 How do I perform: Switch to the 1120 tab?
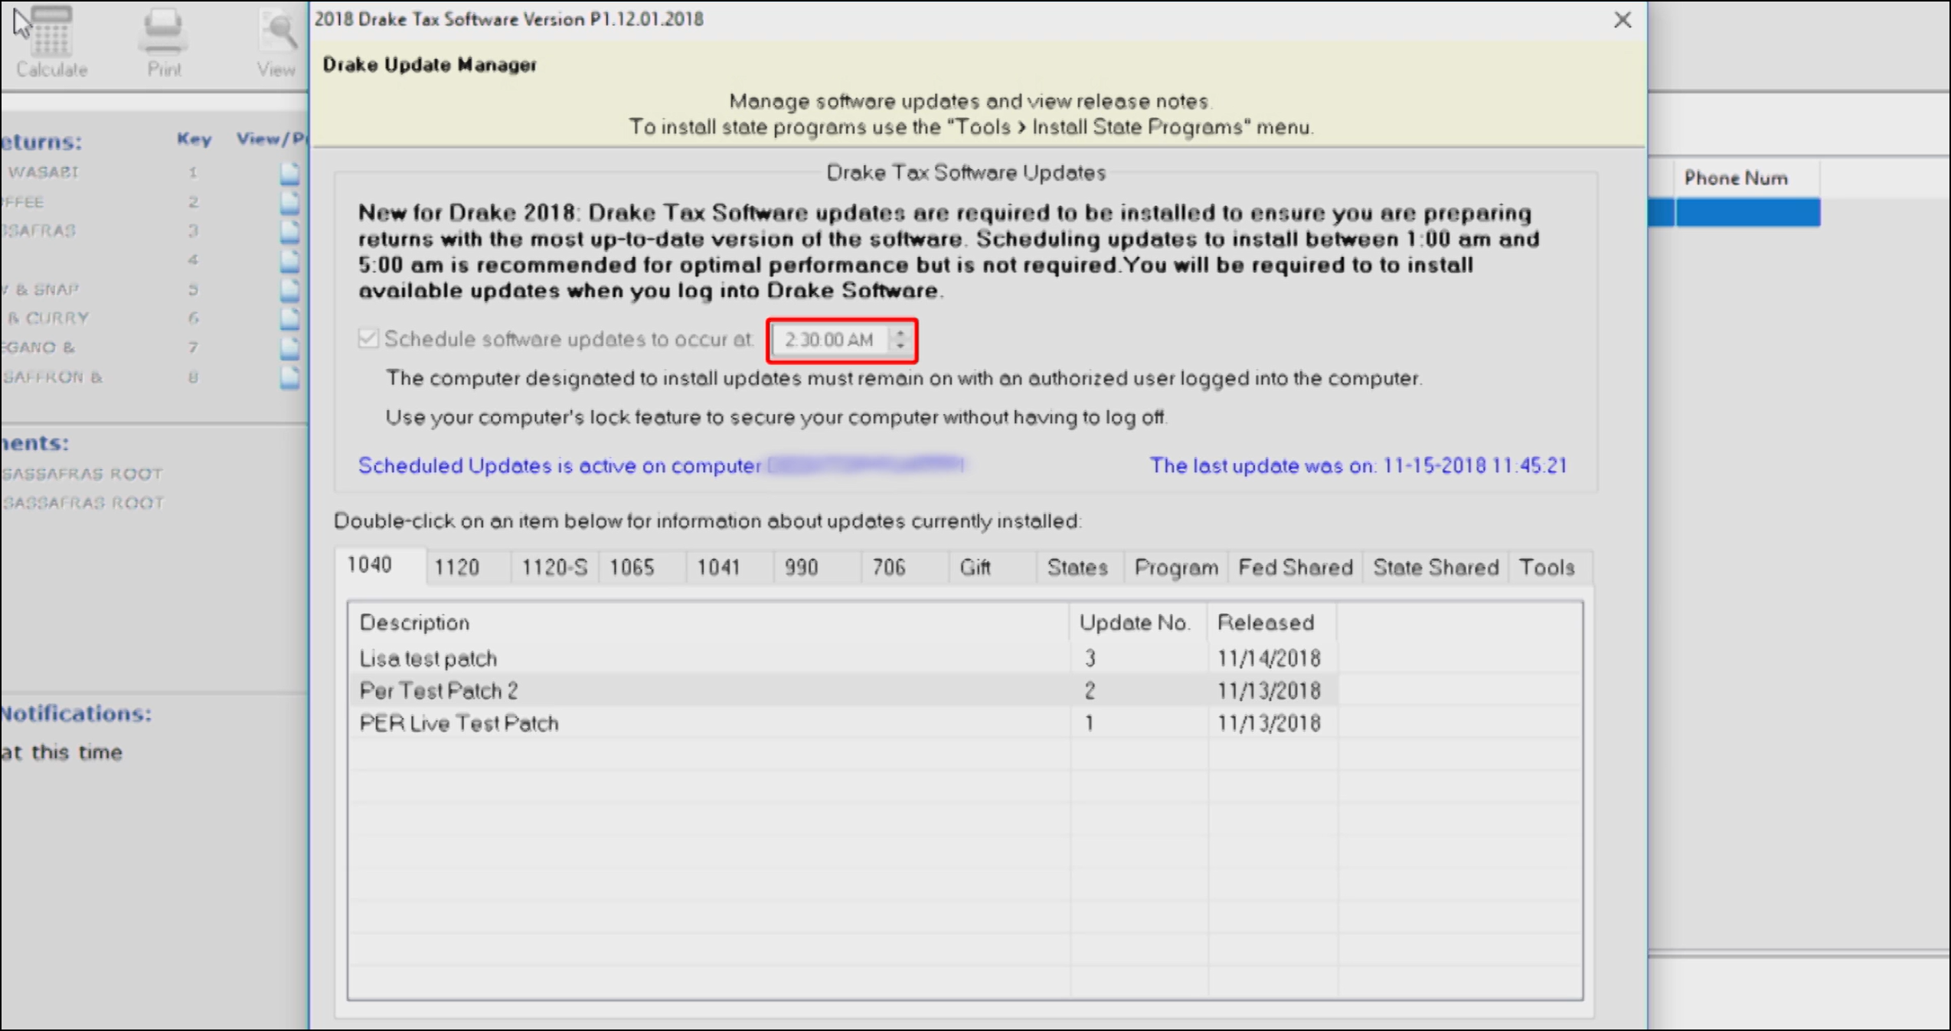468,568
